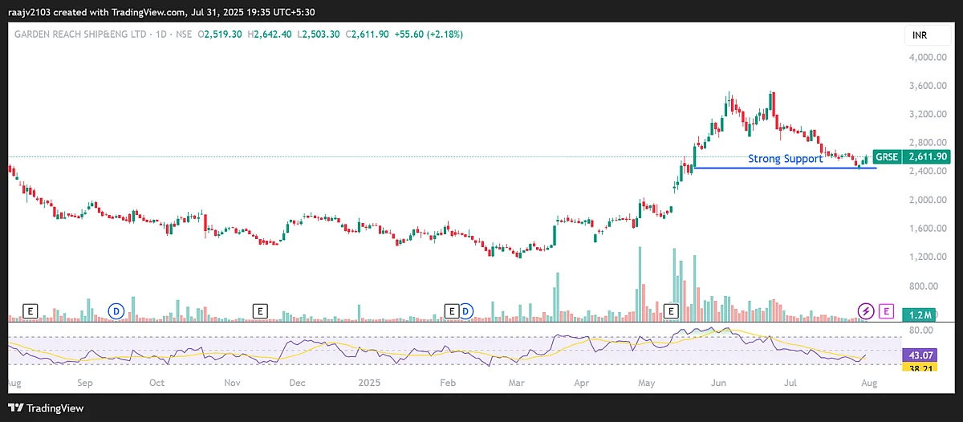Viewport: 963px width, 422px height.
Task: Click the GARDEN REACH SHIP&ENG LTD symbol title
Action: click(x=79, y=34)
